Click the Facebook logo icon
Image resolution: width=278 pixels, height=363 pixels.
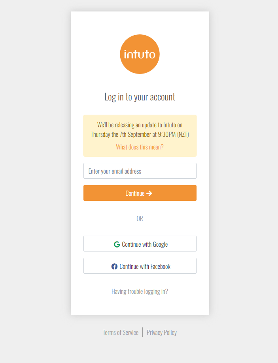114,266
